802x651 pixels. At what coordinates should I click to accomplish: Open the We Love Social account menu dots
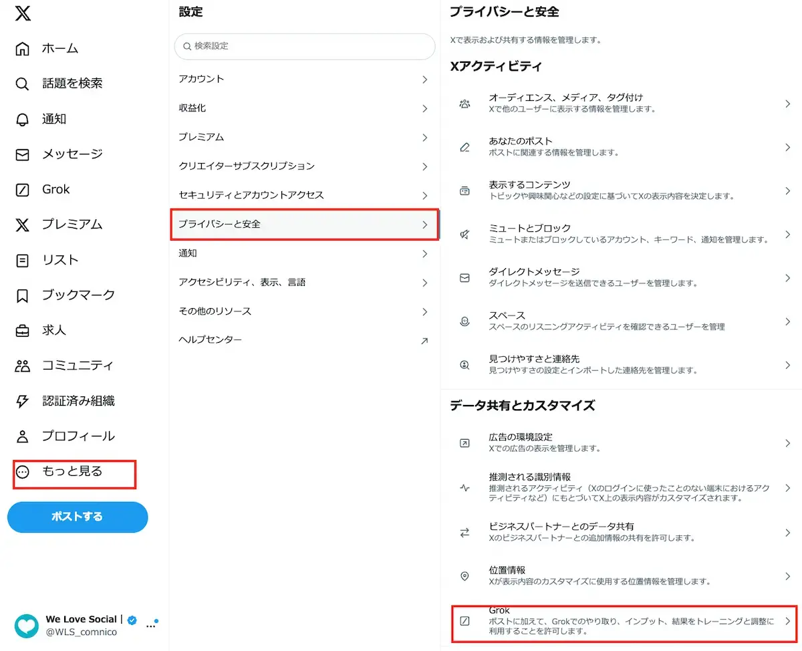150,626
